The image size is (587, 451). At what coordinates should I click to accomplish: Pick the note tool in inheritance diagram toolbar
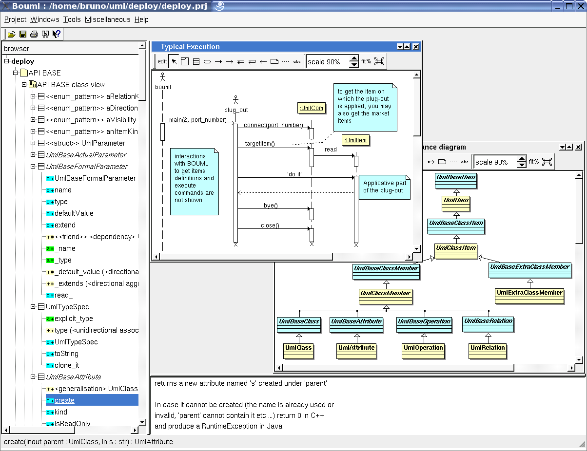[442, 162]
